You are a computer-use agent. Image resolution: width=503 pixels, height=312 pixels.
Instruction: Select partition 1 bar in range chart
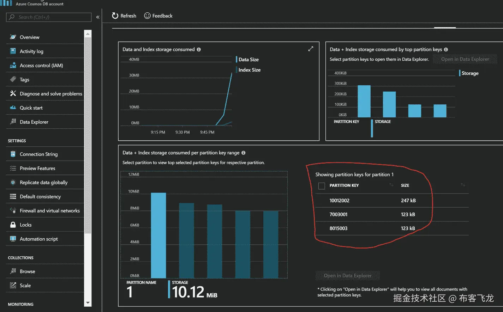click(158, 235)
